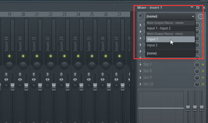
Task: Invert phase arrows on Insert 21
Action: 34,74
